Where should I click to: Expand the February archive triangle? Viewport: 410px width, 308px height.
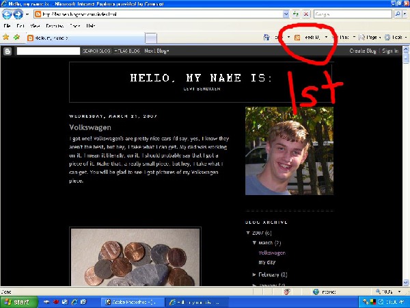(x=254, y=274)
